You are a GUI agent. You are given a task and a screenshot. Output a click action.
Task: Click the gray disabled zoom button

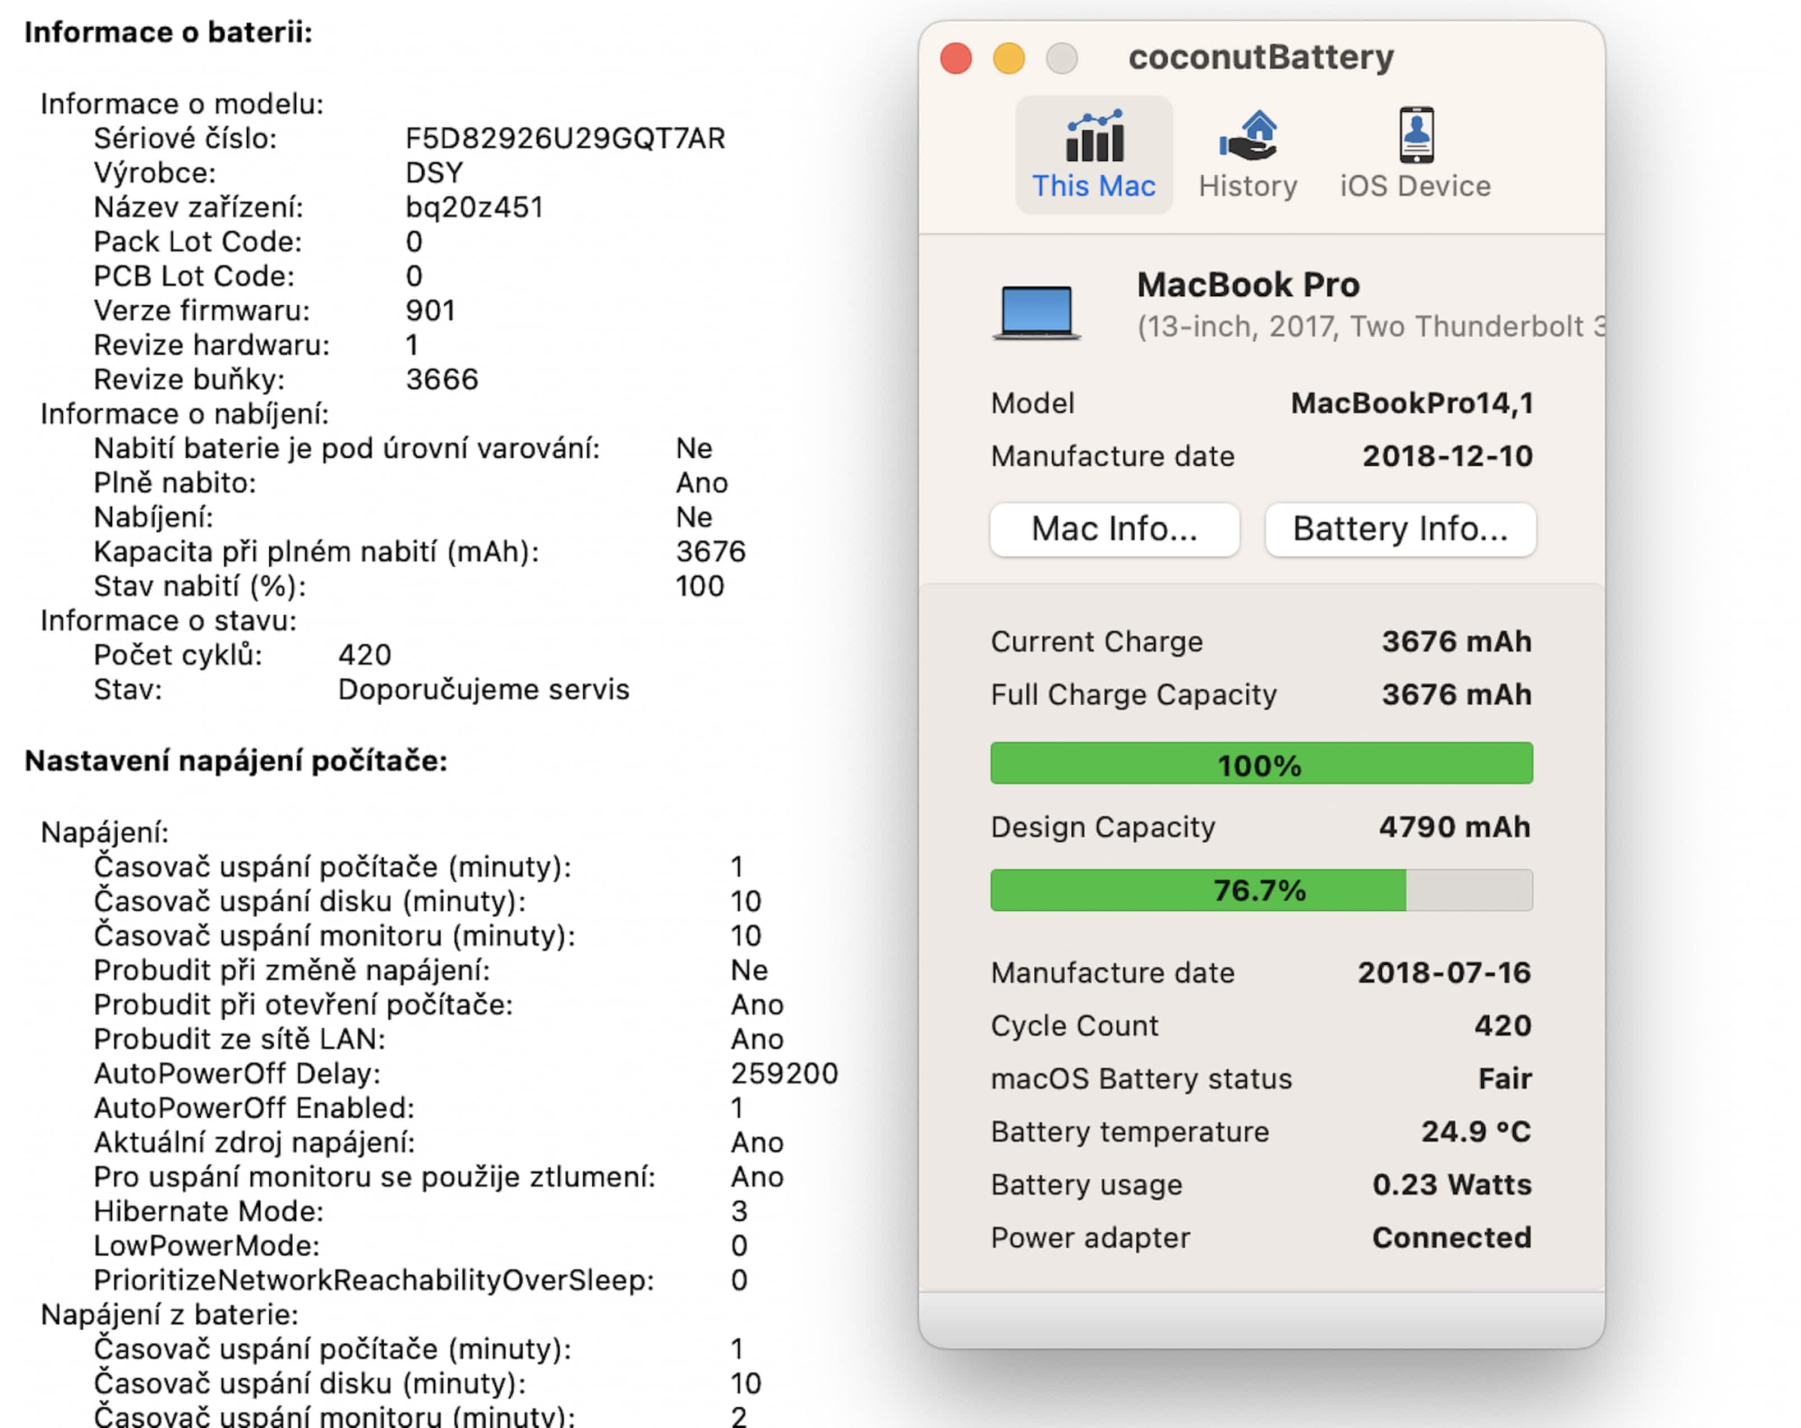tap(1062, 58)
